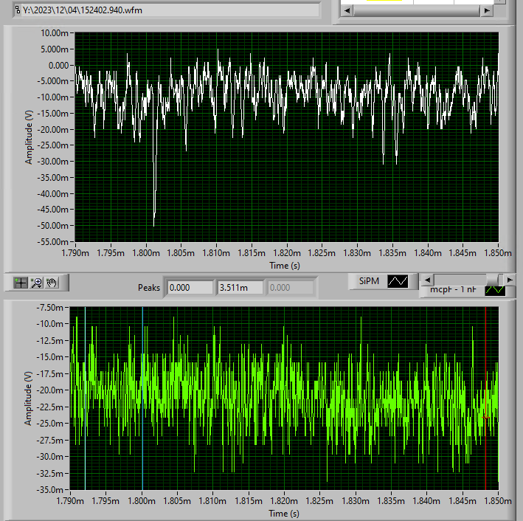Click the legend scrollbar right arrow
523x521 pixels.
pos(510,280)
